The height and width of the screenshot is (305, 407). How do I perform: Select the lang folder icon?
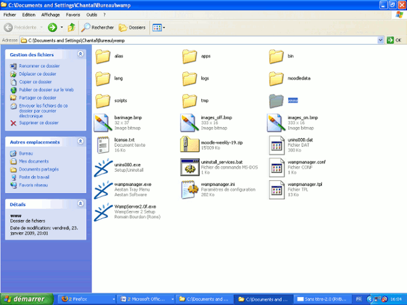[103, 78]
